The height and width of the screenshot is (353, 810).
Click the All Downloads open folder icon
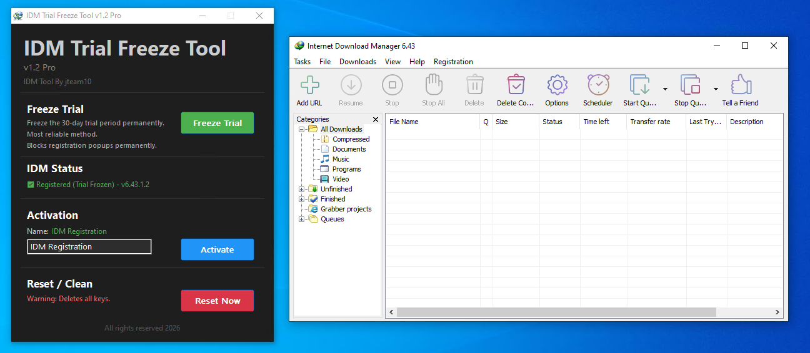tap(313, 129)
